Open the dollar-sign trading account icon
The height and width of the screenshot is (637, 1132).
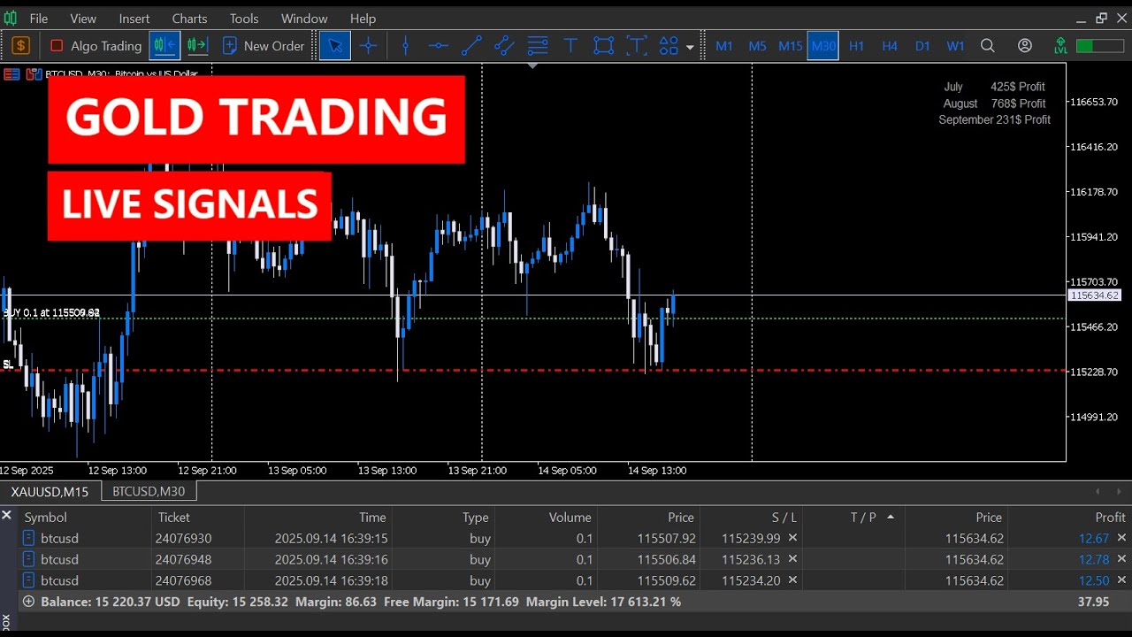[21, 45]
